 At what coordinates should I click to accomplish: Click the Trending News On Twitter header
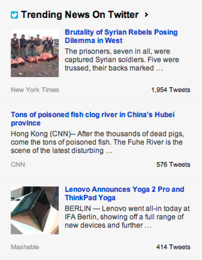[79, 14]
